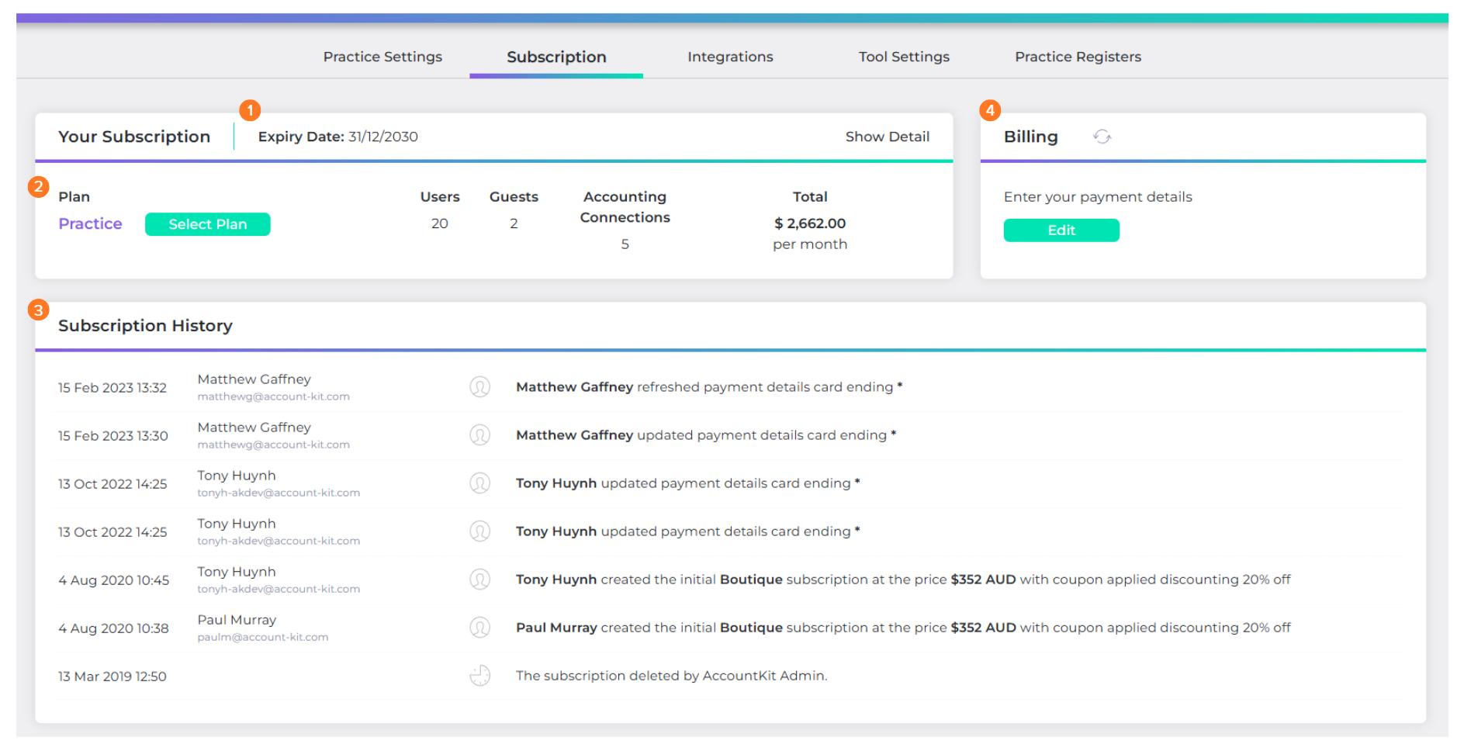Viewport: 1464px width, 751px height.
Task: Click the total $ 2,662.00 amount
Action: point(810,223)
